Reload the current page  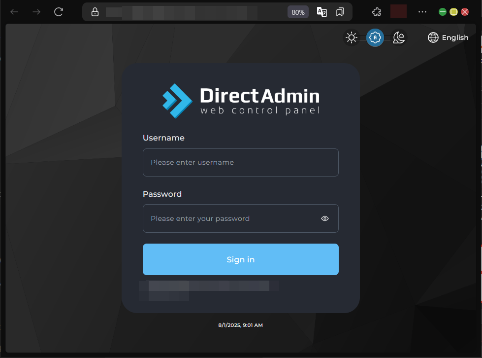click(x=59, y=12)
